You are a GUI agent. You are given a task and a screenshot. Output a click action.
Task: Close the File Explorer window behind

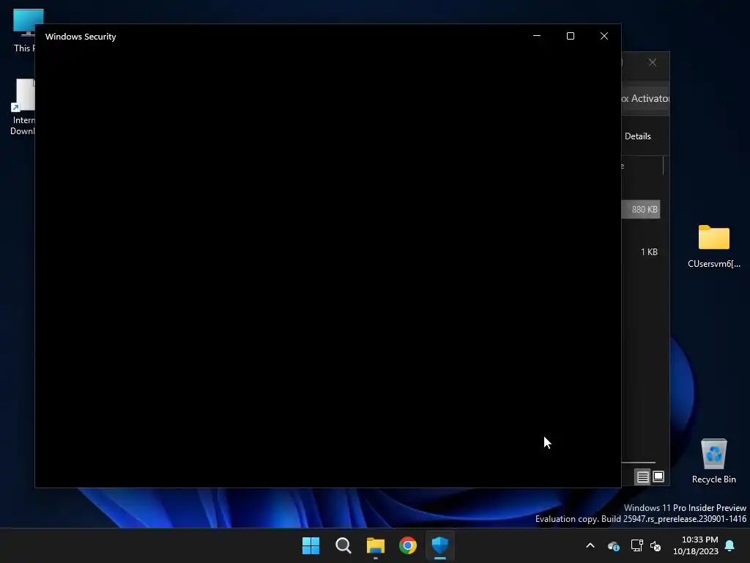[653, 63]
